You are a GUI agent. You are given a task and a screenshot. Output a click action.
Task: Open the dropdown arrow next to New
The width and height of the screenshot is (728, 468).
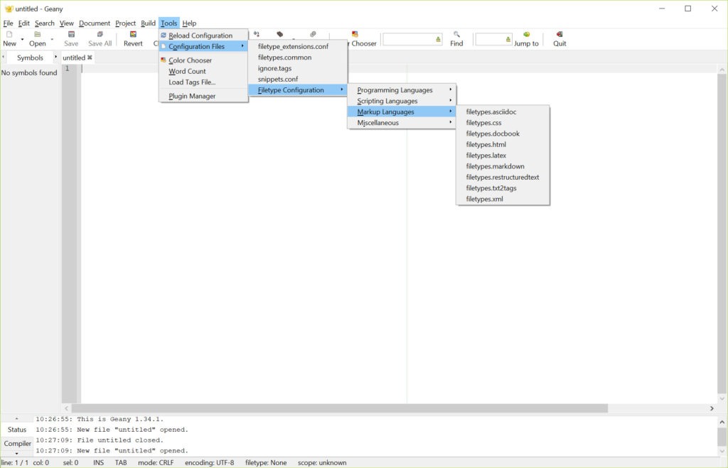click(22, 39)
